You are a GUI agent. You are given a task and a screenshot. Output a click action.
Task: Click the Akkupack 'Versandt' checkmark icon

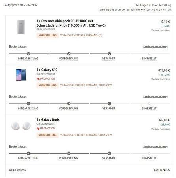(109, 54)
